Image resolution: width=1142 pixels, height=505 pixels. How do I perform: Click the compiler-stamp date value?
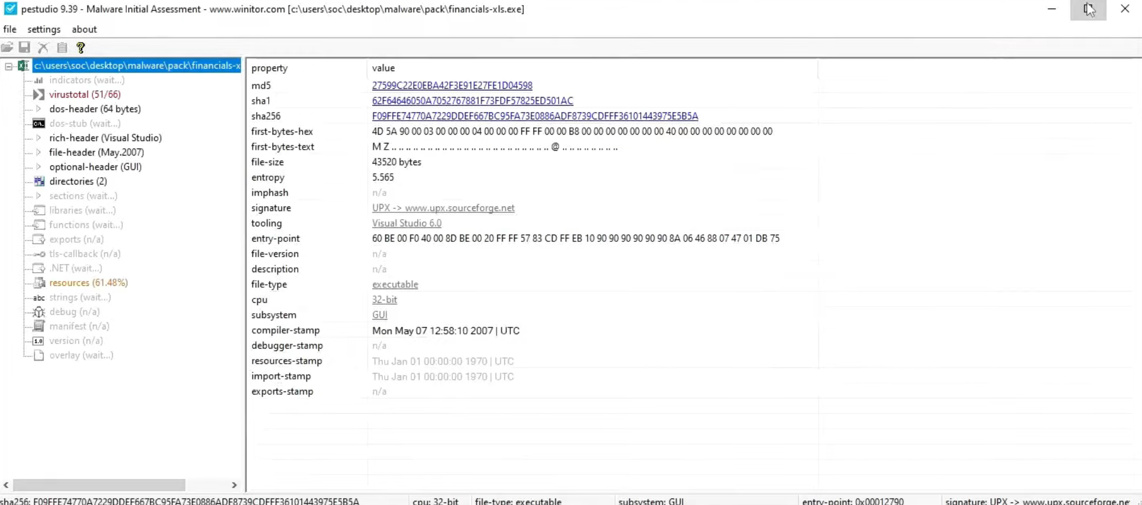[446, 331]
